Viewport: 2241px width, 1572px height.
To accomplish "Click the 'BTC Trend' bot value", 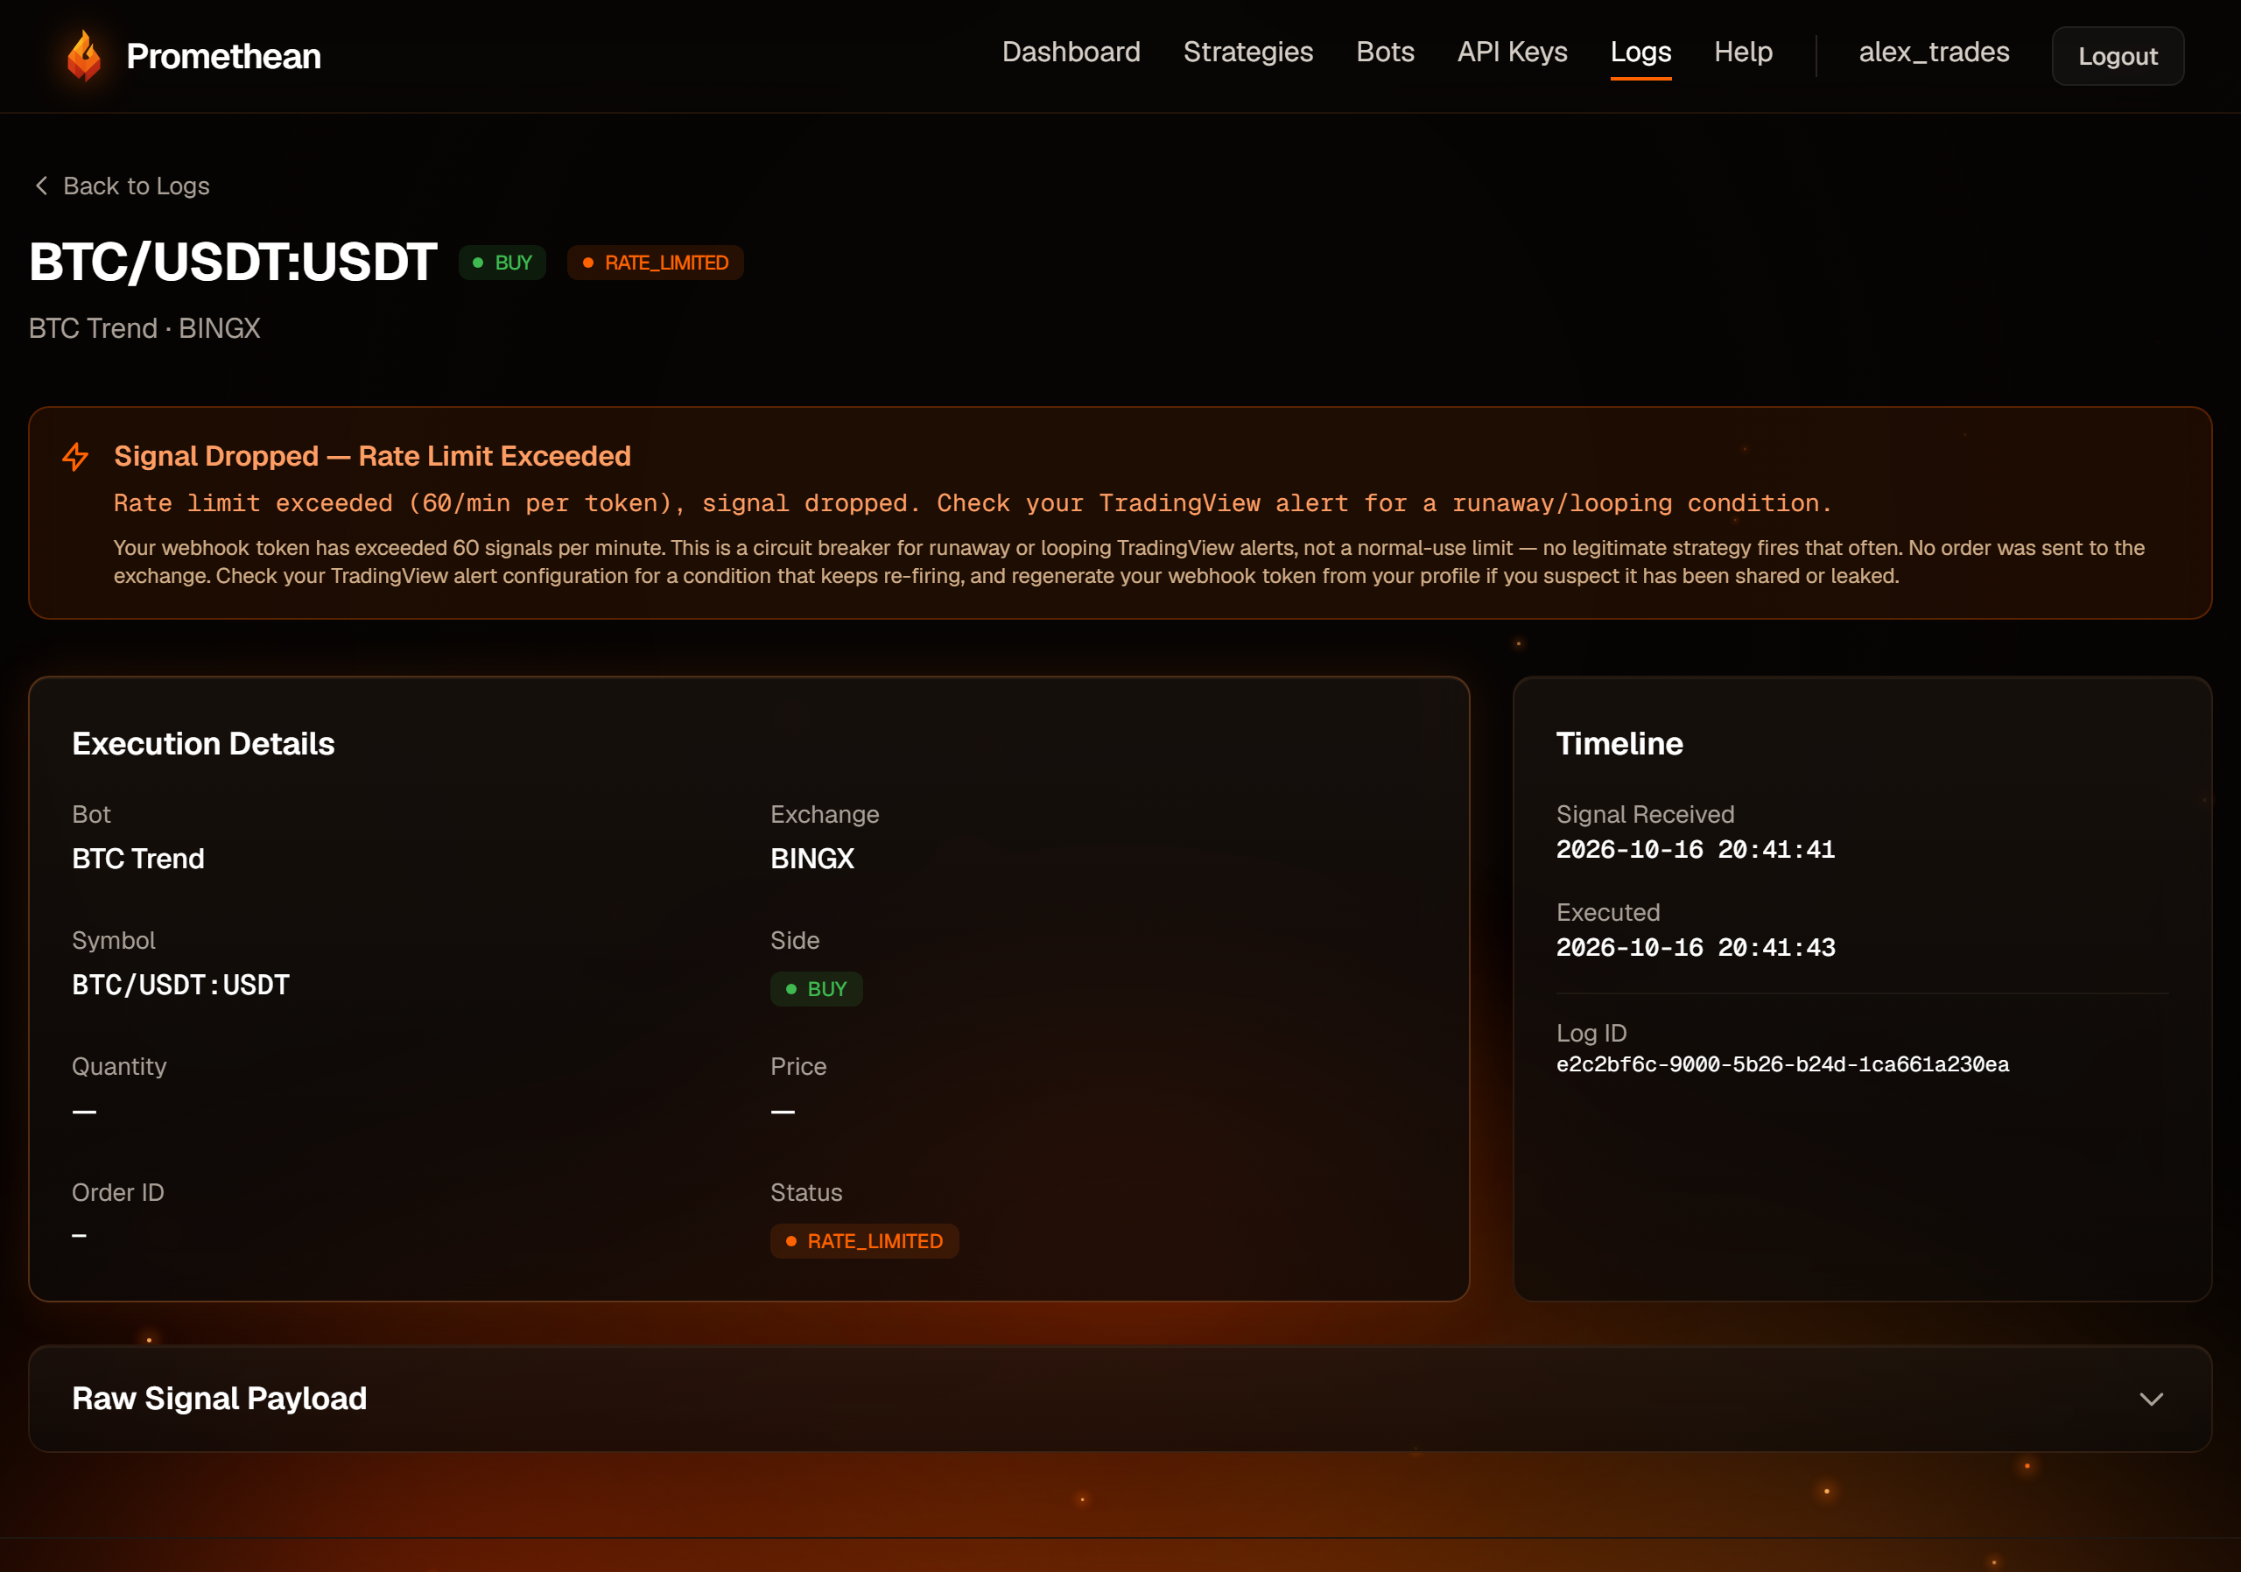I will [138, 859].
